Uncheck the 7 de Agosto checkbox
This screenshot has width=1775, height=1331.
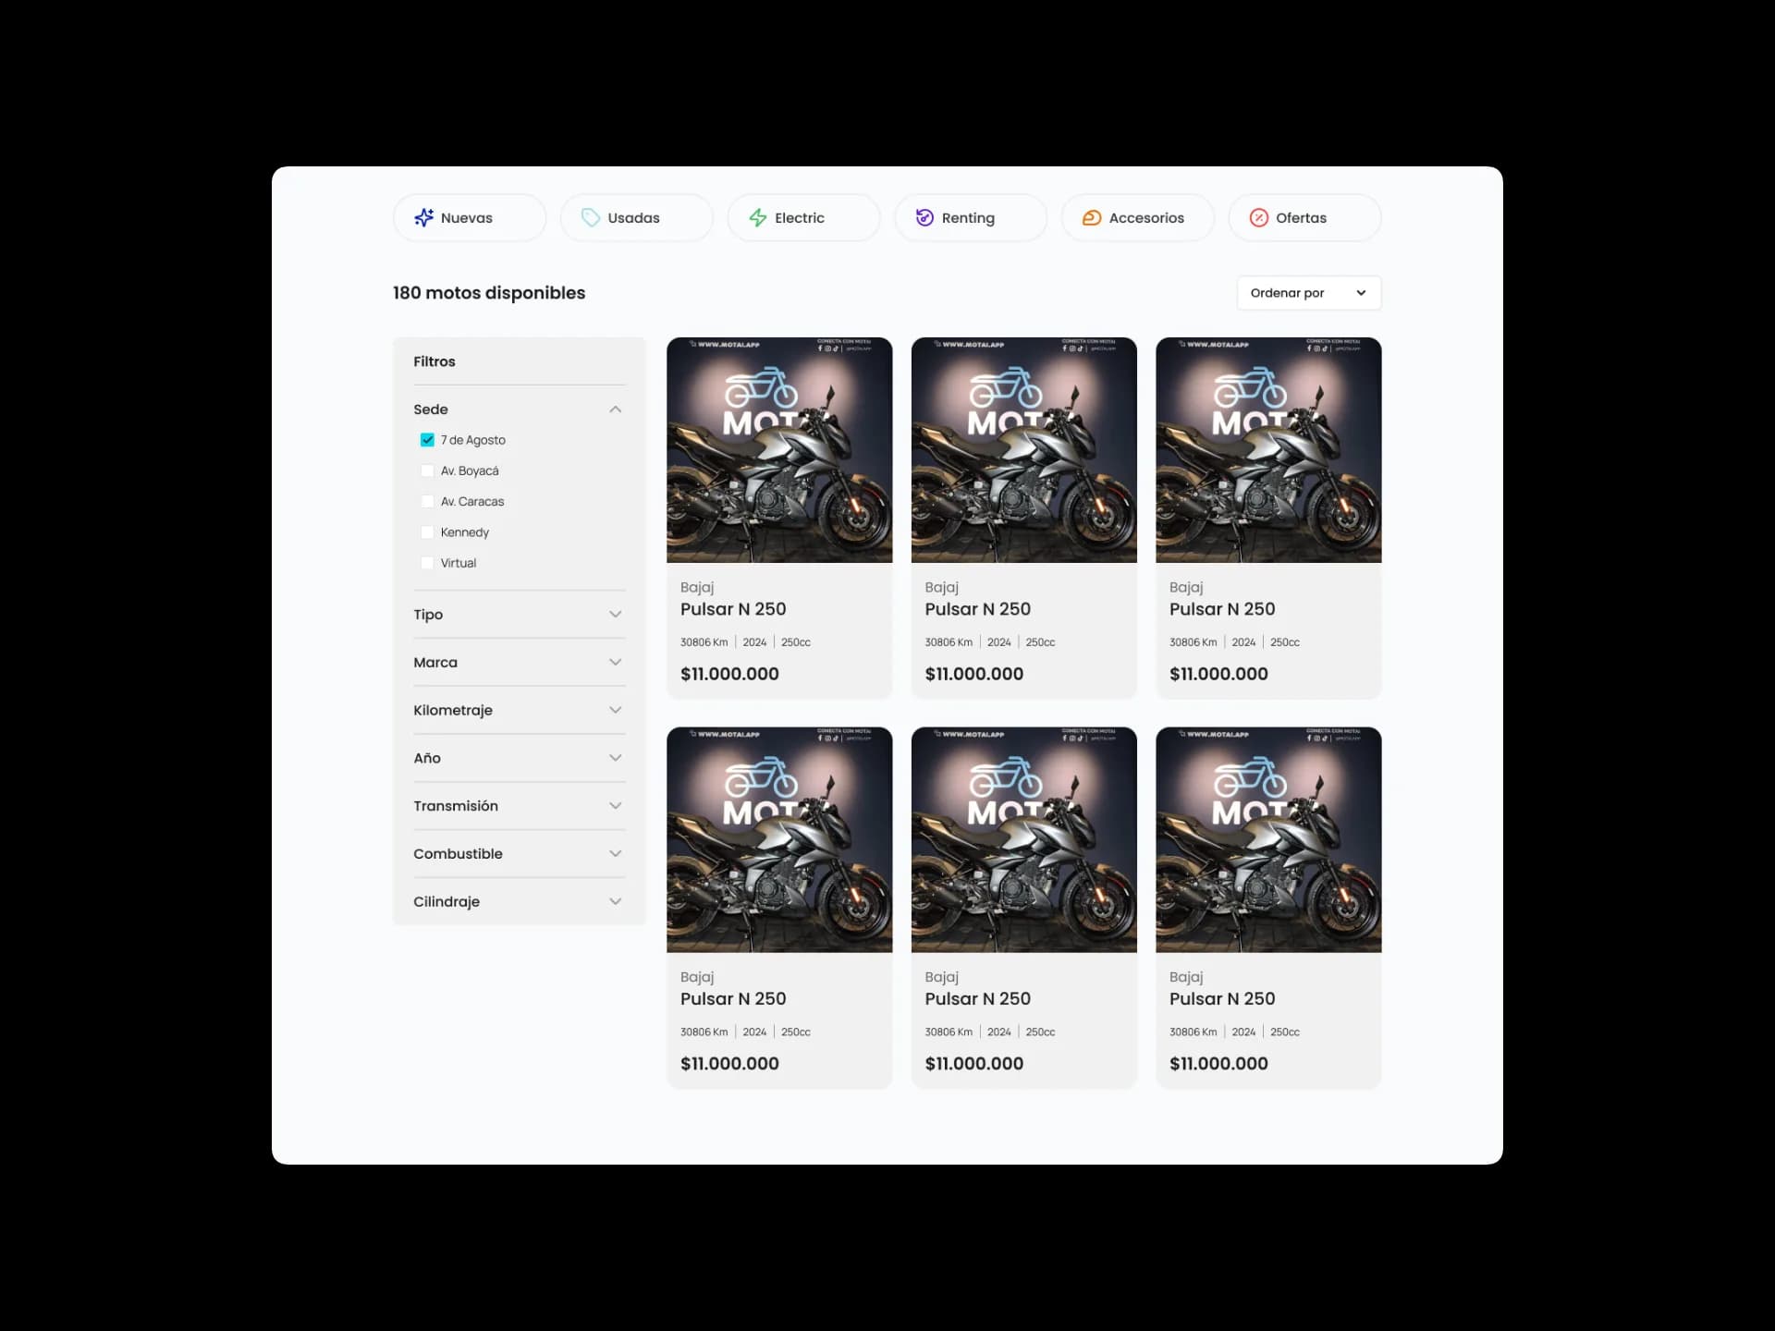(x=427, y=440)
